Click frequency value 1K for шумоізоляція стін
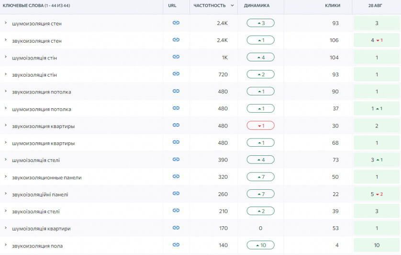This screenshot has height=255, width=401. 224,58
